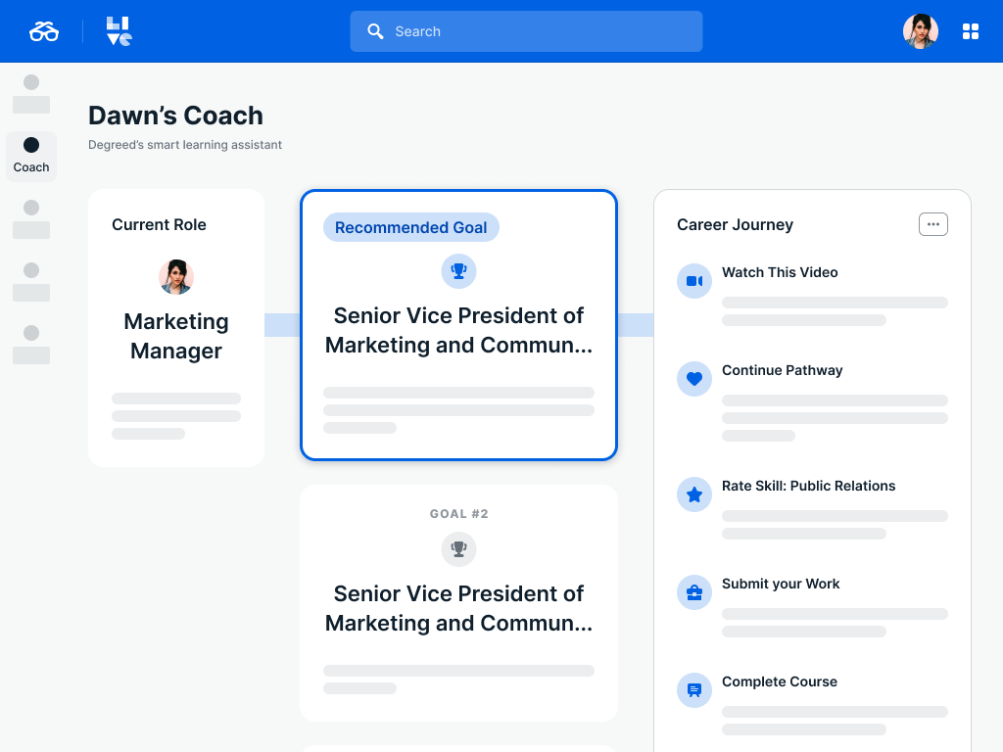Click the Degreed glasses logo
1003x752 pixels.
[x=44, y=31]
